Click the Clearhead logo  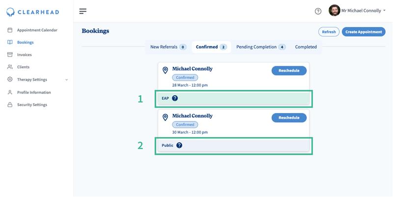(33, 12)
